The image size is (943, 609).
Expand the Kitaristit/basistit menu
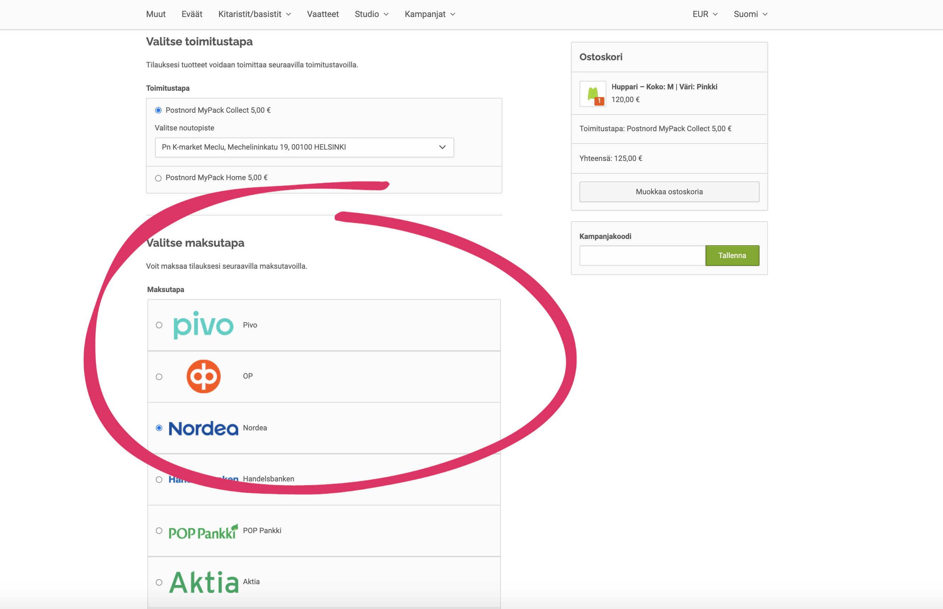(254, 14)
